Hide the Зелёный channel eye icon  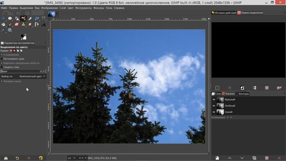point(214,106)
